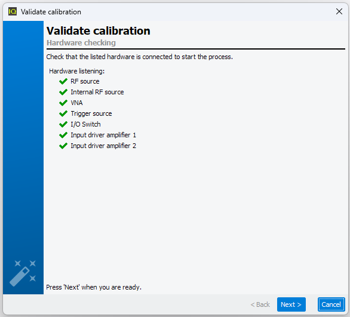The height and width of the screenshot is (317, 350).
Task: Click the Internal RF source green checkmark
Action: pyautogui.click(x=63, y=92)
